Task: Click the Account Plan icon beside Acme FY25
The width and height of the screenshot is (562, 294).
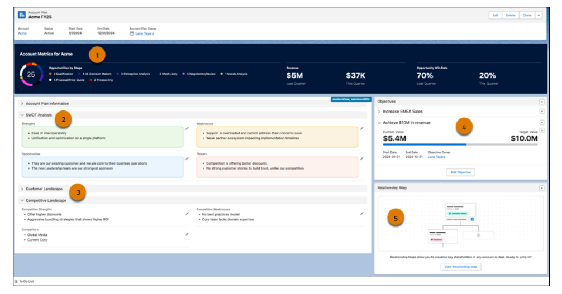Action: pyautogui.click(x=22, y=15)
